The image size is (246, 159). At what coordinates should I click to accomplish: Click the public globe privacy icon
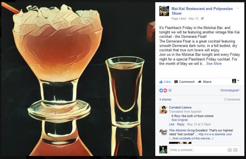click(203, 18)
